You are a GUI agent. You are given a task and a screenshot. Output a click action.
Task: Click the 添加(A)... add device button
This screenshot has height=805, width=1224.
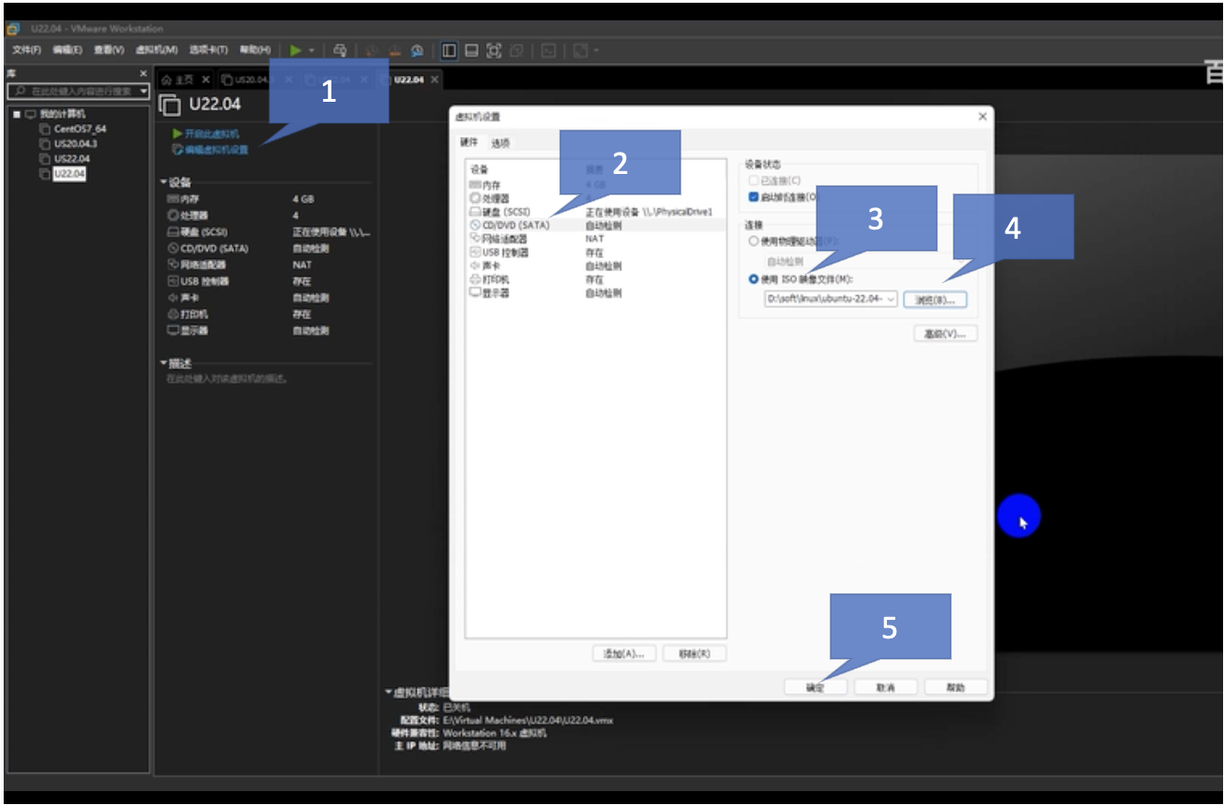coord(624,653)
